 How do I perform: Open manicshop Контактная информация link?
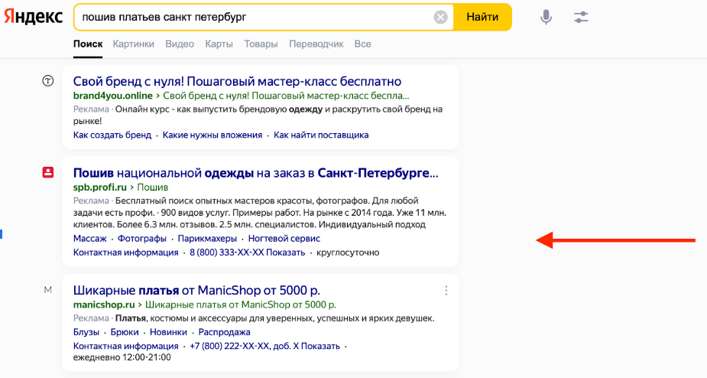coord(126,346)
